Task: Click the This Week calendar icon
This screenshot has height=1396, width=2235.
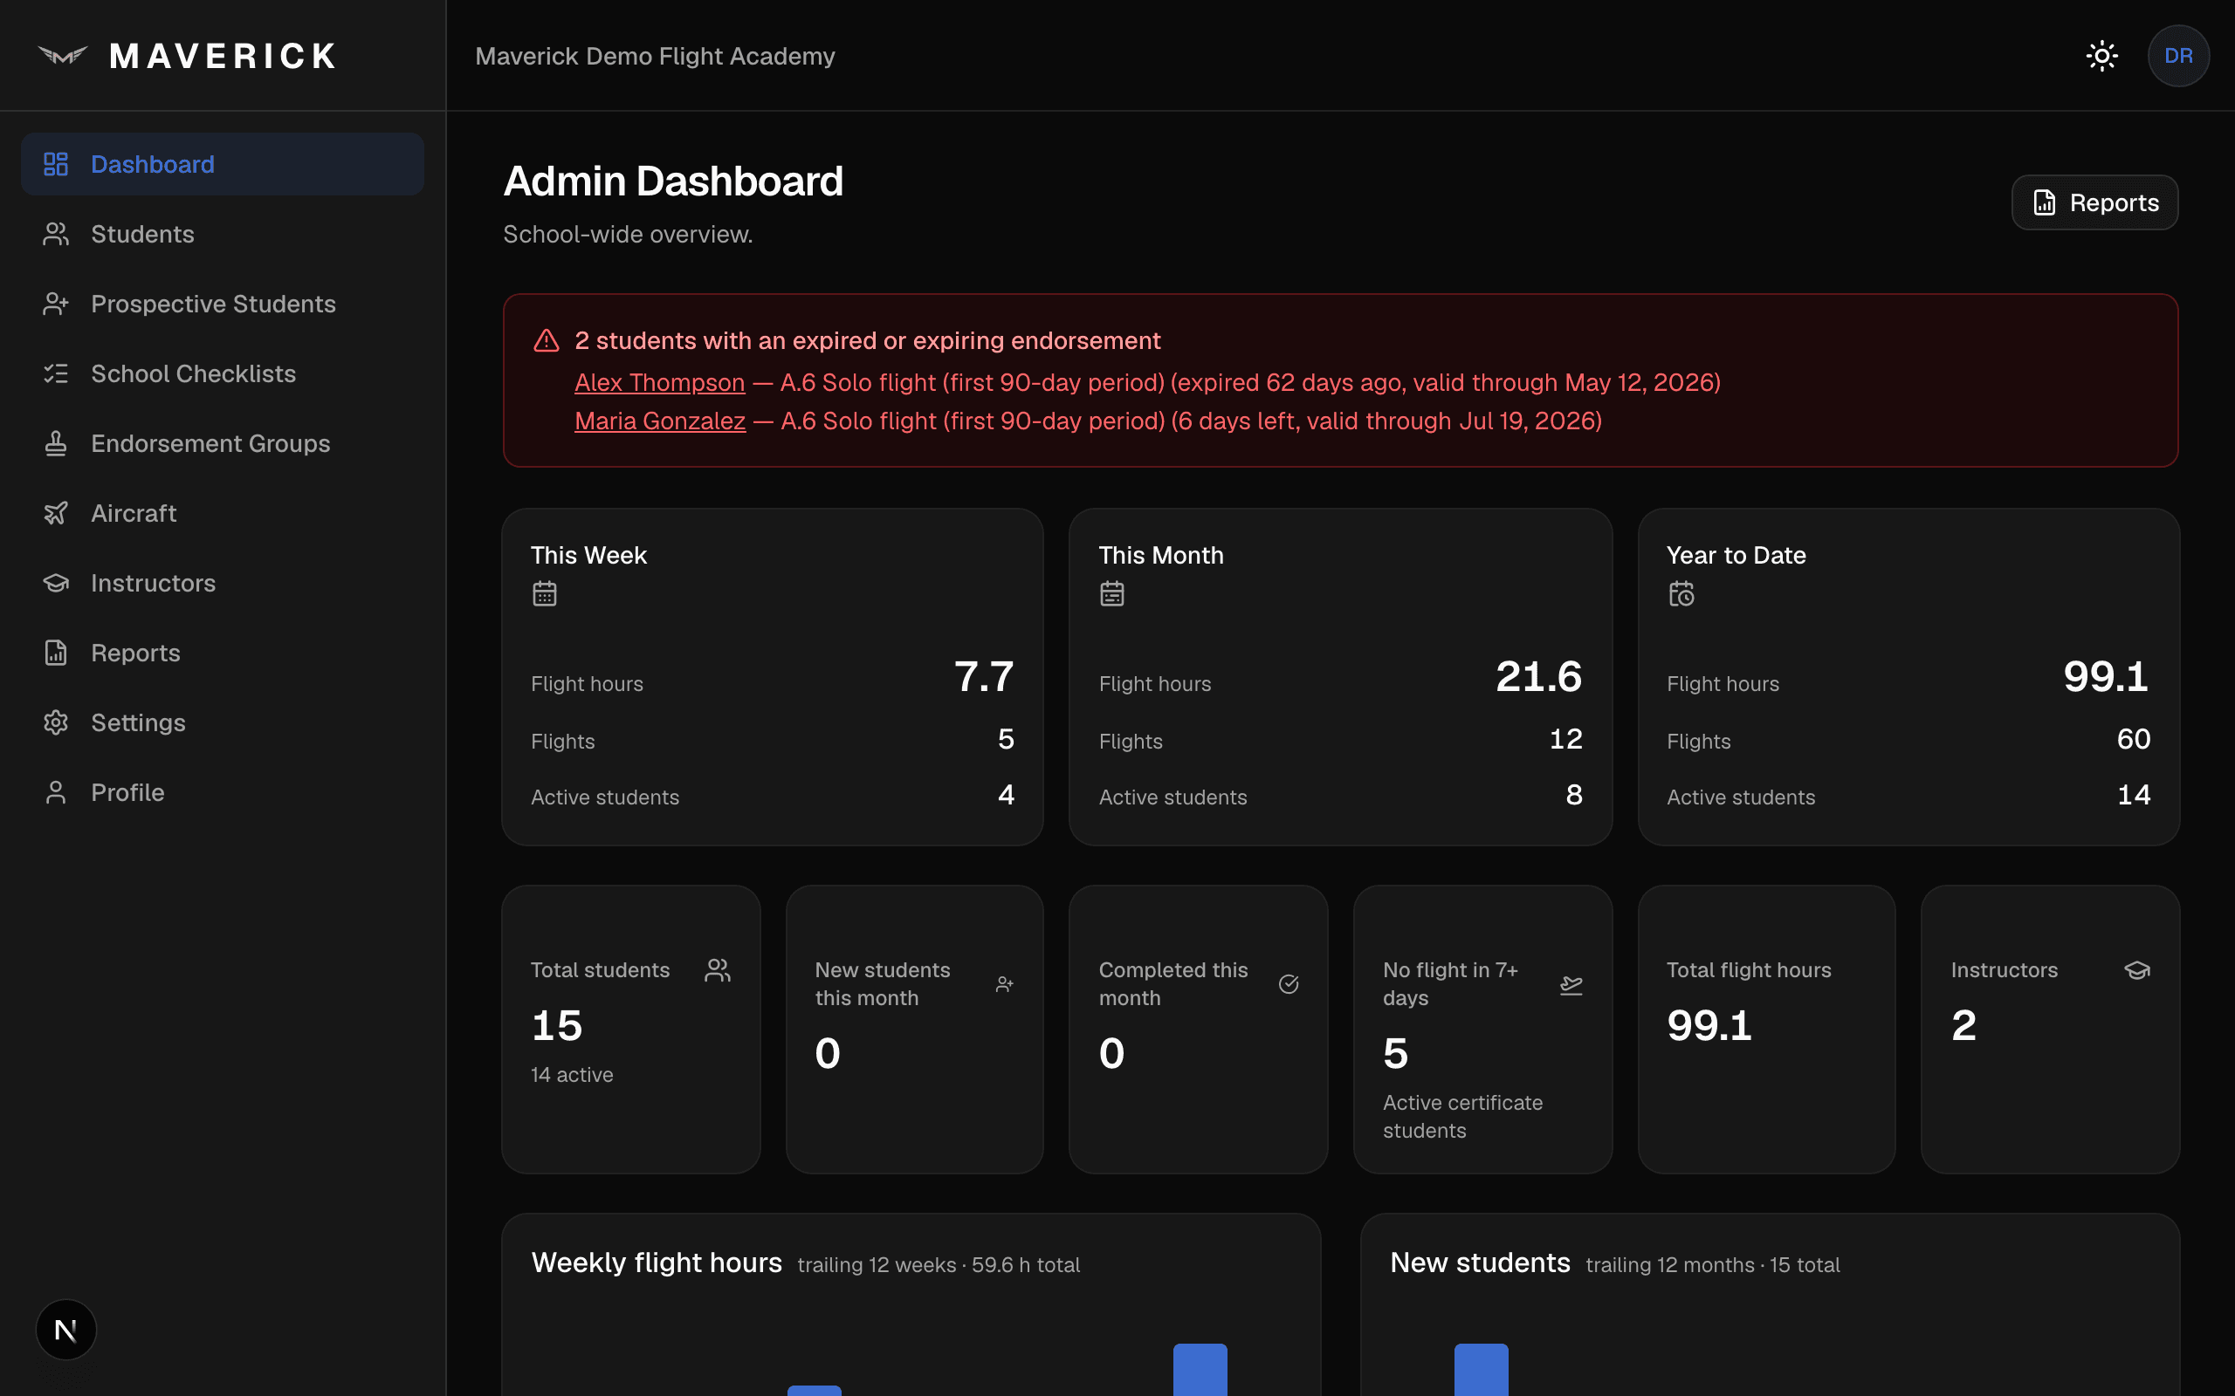Action: [x=545, y=593]
